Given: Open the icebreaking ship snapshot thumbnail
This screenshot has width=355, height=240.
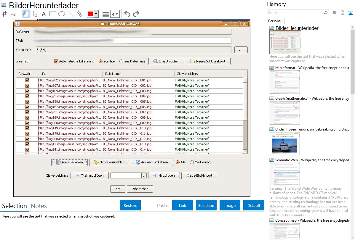Looking at the screenshot, I should 284,144.
